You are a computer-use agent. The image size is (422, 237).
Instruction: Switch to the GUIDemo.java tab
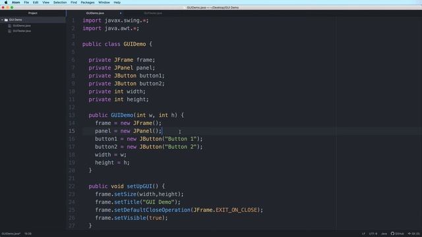click(x=95, y=13)
